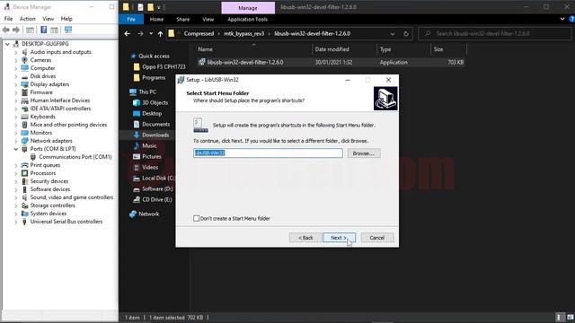Select Storage controllers icon
The width and height of the screenshot is (575, 323).
pos(24,205)
